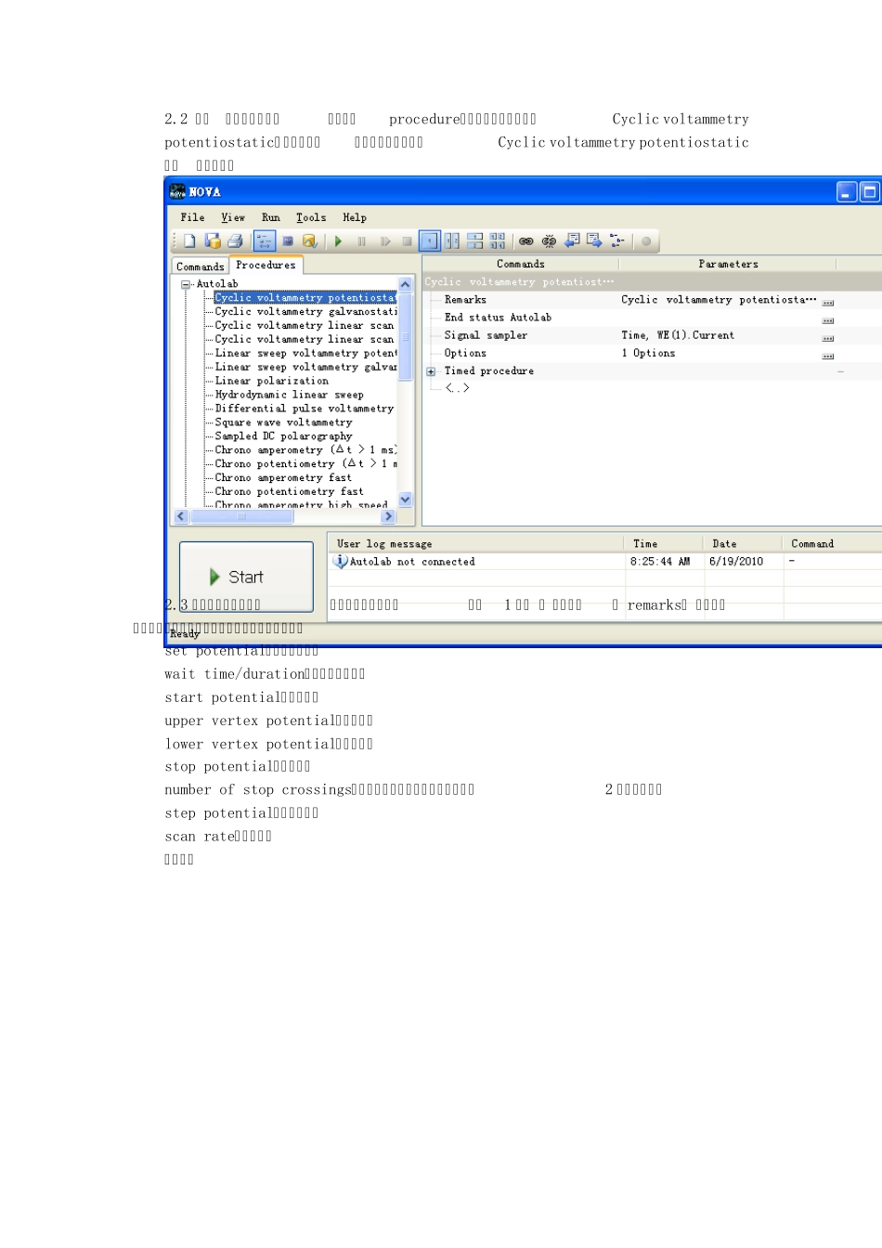Screen dimensions: 882x1248
Task: Click the grey record circle toolbar icon
Action: (646, 241)
